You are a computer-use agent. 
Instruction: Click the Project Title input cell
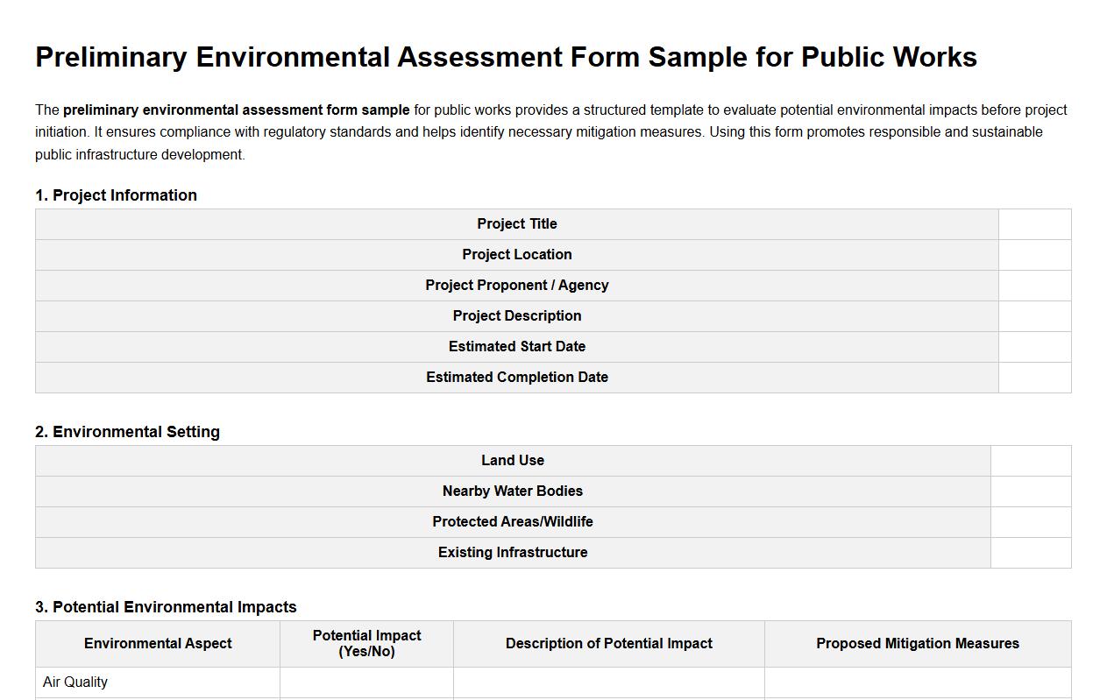(1034, 223)
